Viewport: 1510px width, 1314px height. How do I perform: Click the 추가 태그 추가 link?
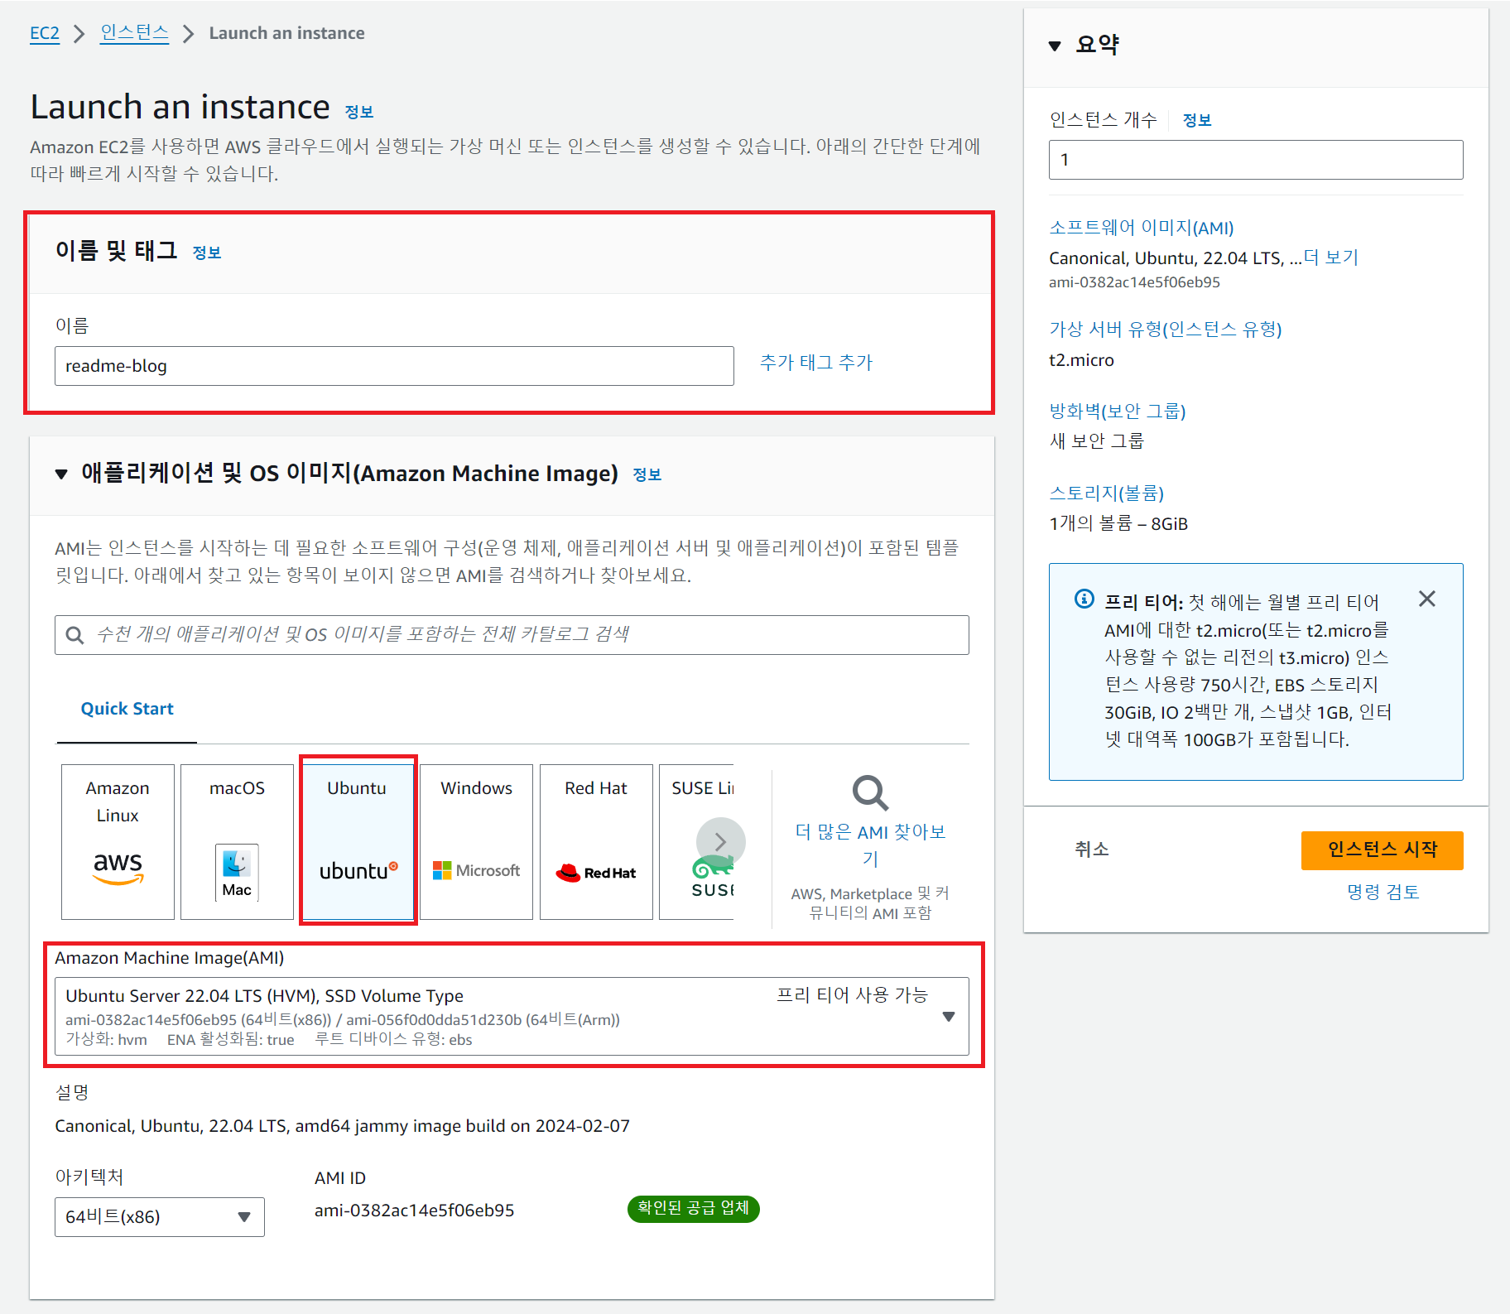tap(816, 363)
